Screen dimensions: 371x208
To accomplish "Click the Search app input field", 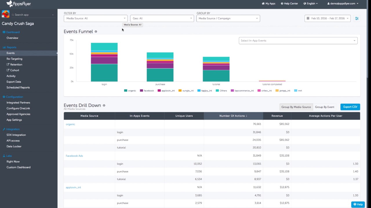I will [33, 15].
